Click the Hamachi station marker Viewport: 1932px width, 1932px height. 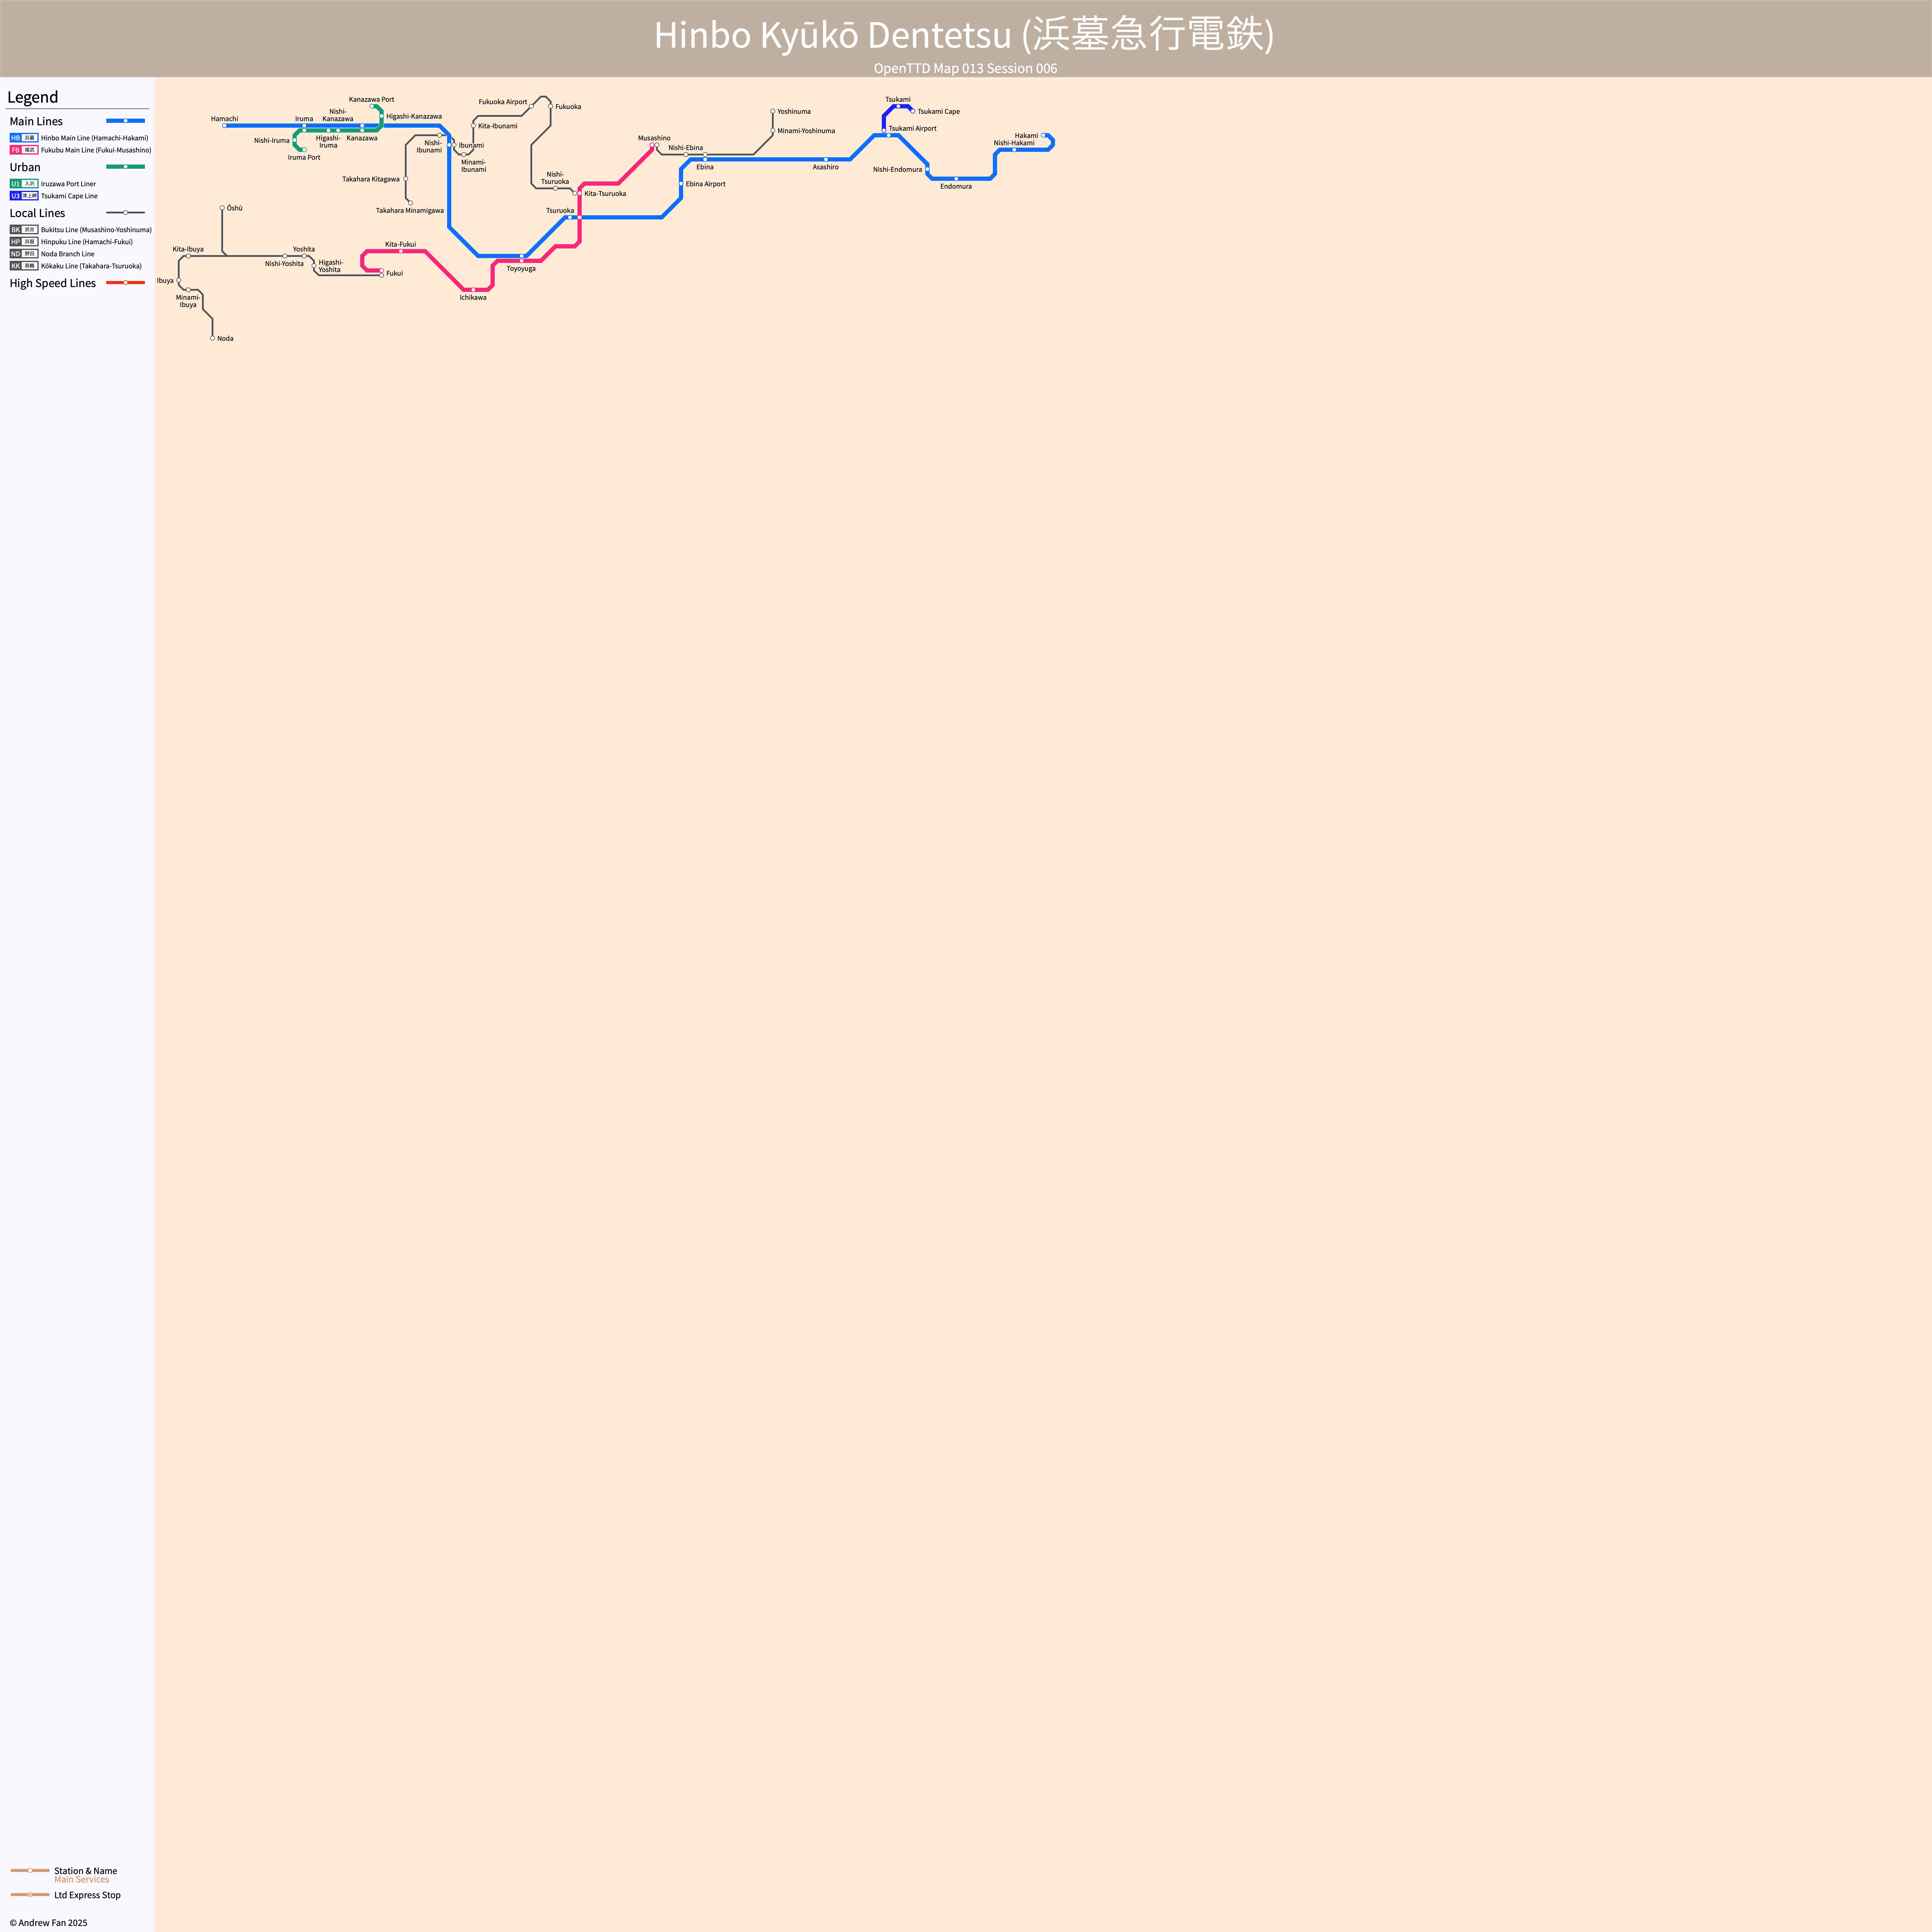[x=224, y=126]
